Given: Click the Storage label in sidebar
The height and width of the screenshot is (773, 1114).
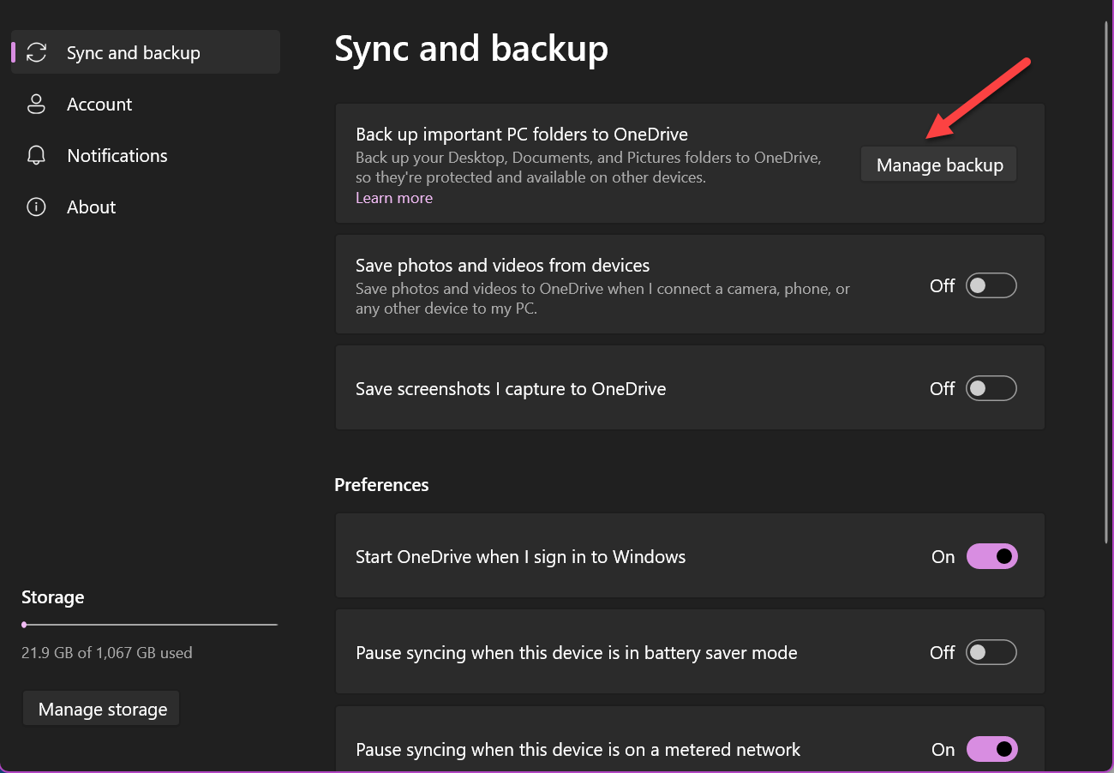Looking at the screenshot, I should pyautogui.click(x=53, y=597).
